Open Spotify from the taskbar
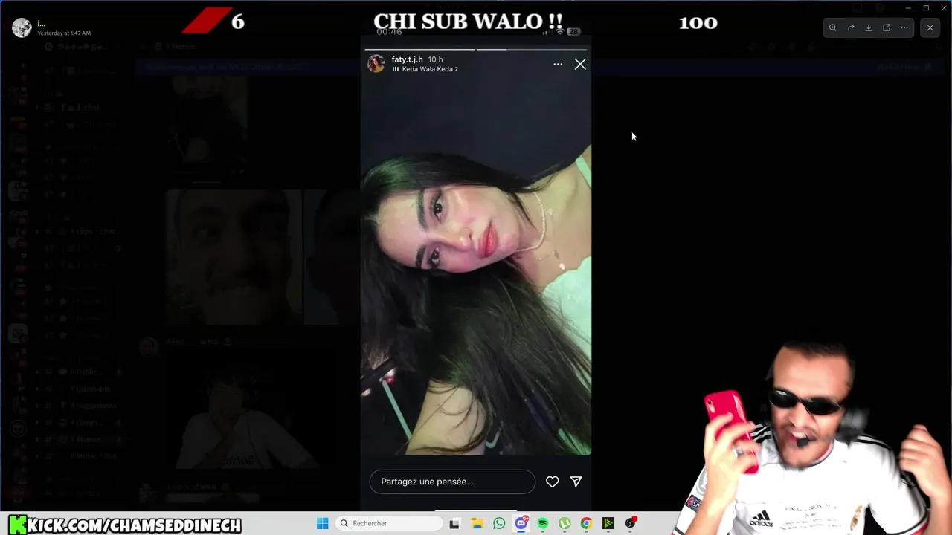 (x=543, y=523)
